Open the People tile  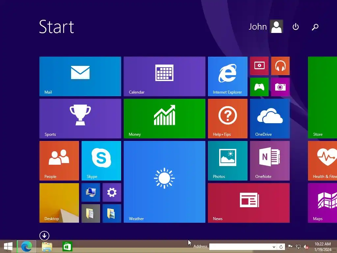coord(59,161)
